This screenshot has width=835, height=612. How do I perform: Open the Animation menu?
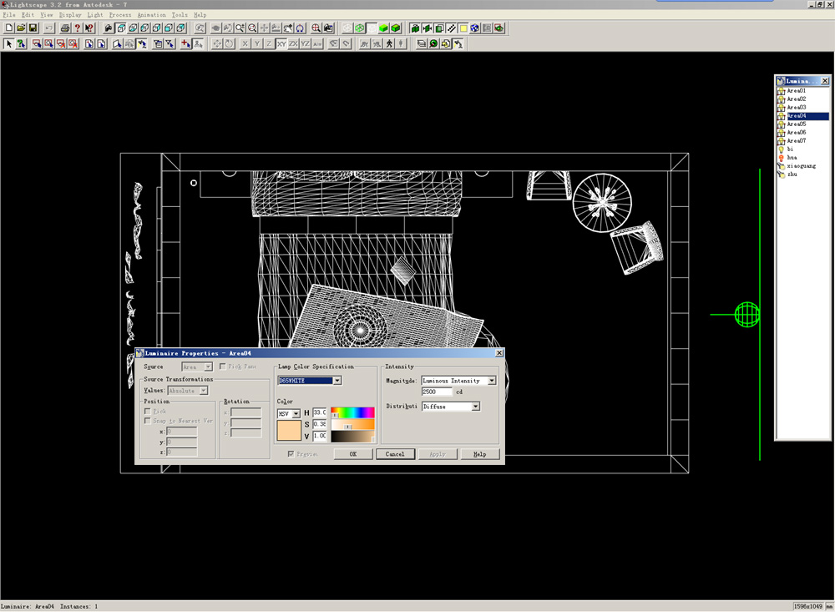tap(151, 15)
